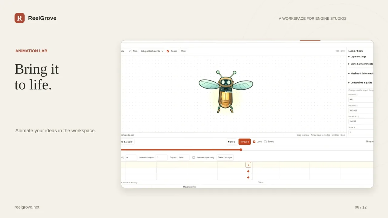Image resolution: width=388 pixels, height=218 pixels.
Task: Enable the Sound checkbox
Action: click(x=265, y=142)
